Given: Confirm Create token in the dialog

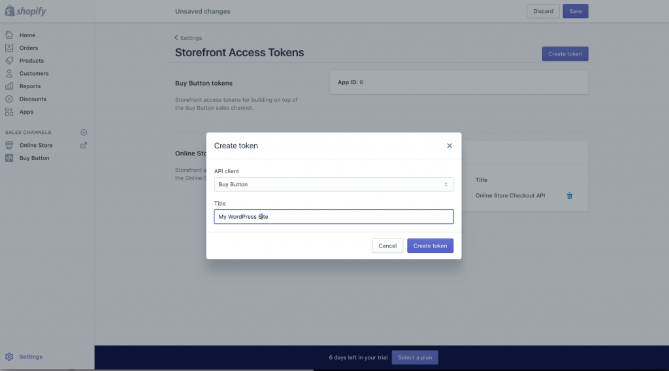Looking at the screenshot, I should point(430,246).
